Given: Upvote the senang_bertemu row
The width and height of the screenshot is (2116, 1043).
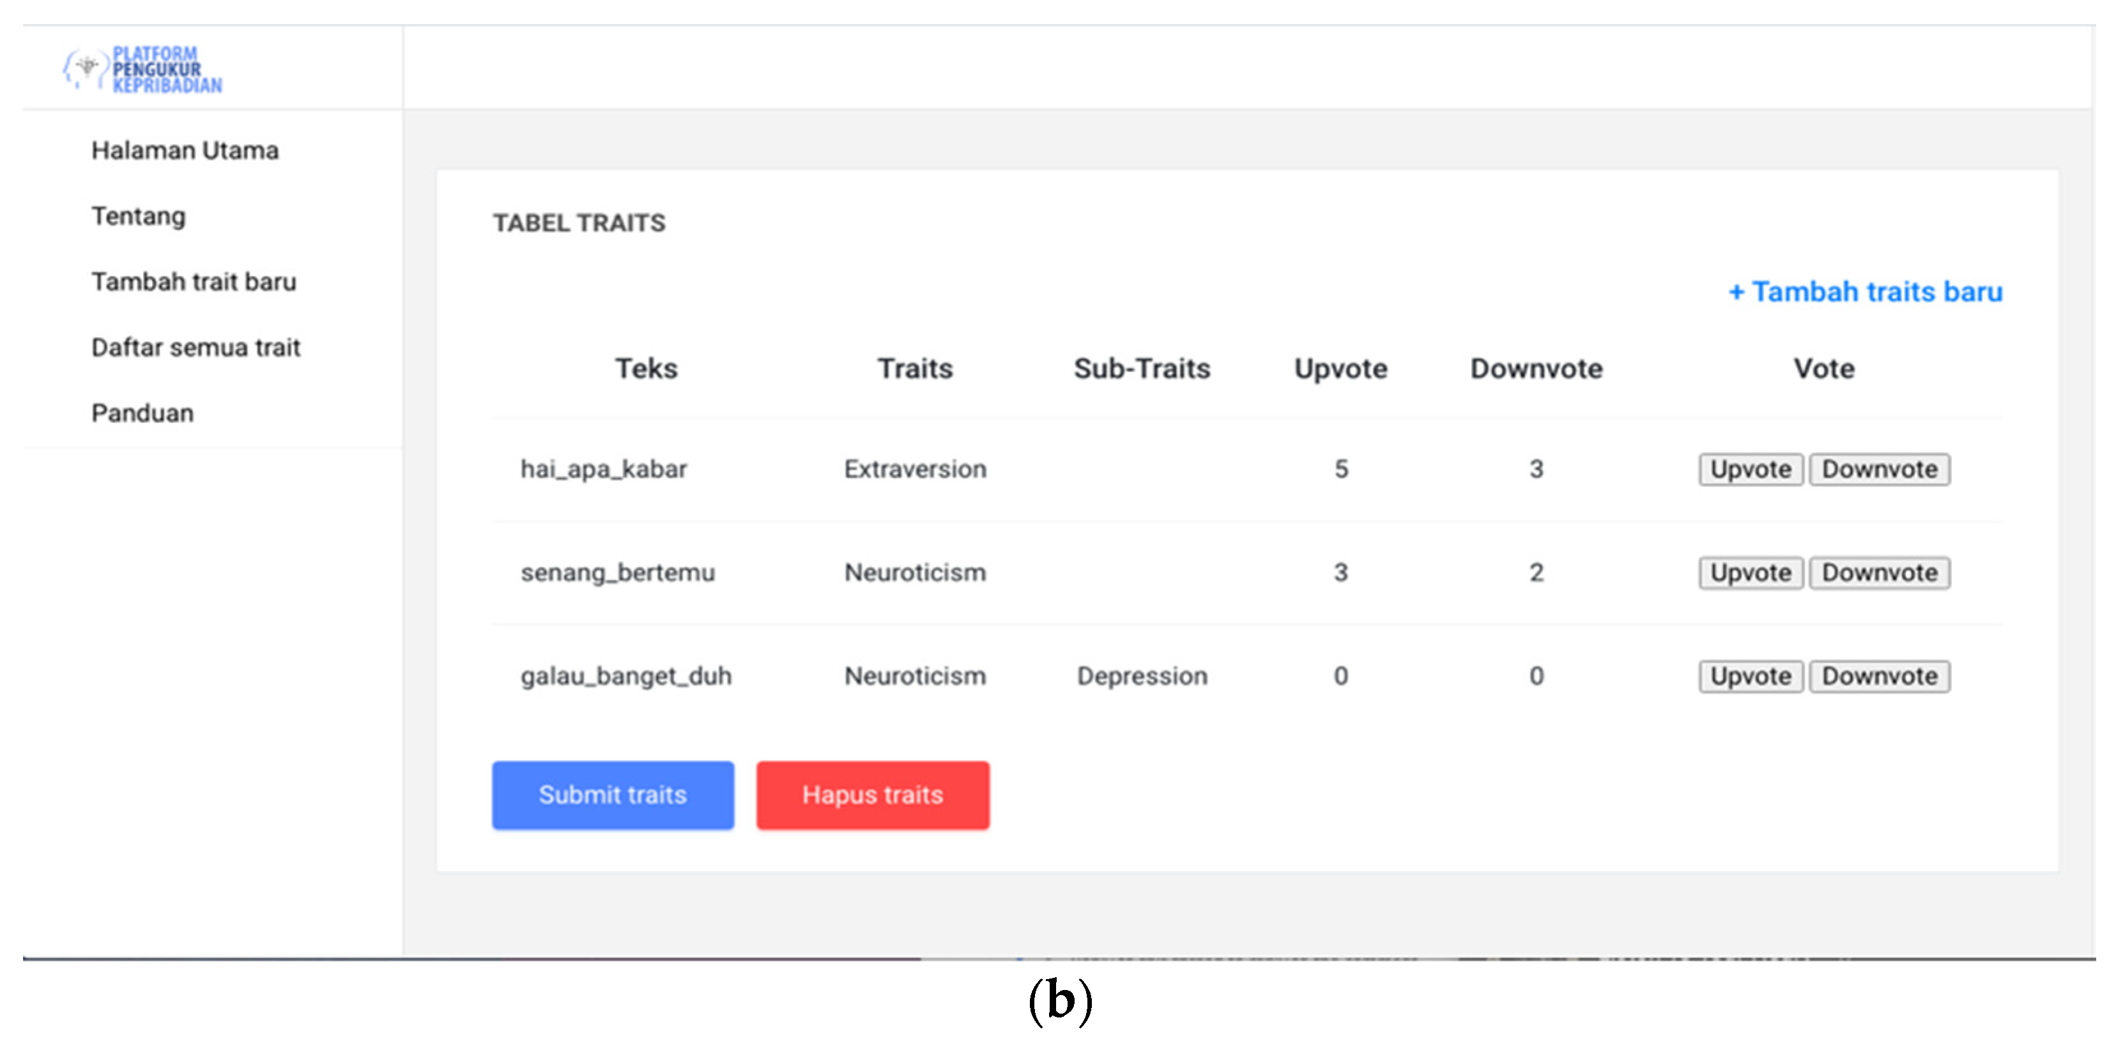Looking at the screenshot, I should pyautogui.click(x=1750, y=574).
